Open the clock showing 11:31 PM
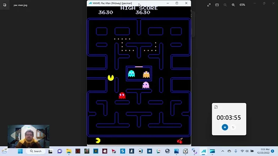This screenshot has height=156, width=278. [x=263, y=151]
